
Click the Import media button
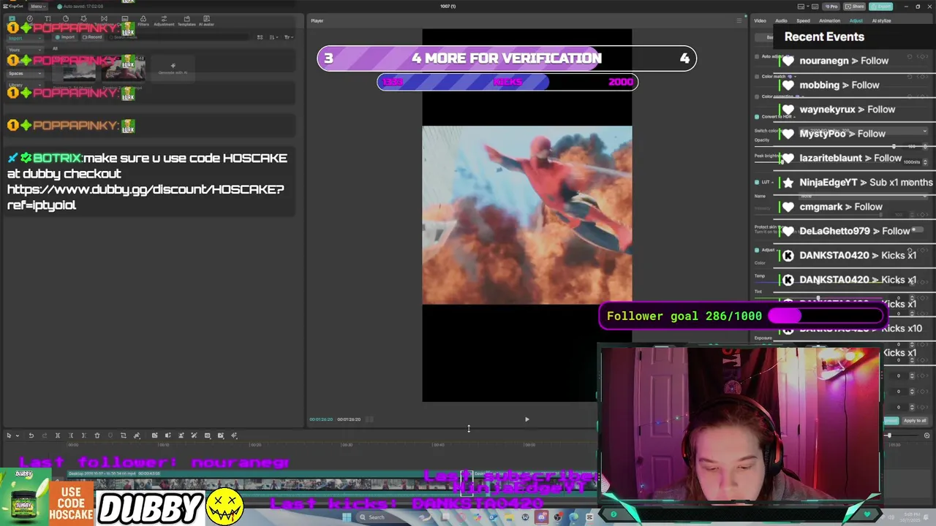(x=65, y=37)
